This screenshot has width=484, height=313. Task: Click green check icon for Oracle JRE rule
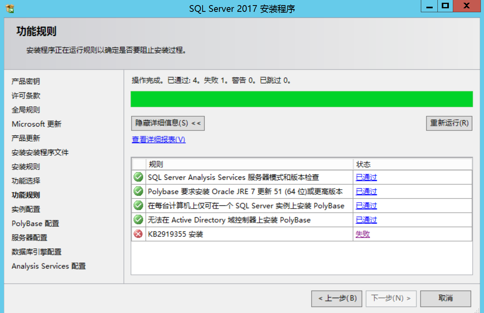pyautogui.click(x=138, y=191)
